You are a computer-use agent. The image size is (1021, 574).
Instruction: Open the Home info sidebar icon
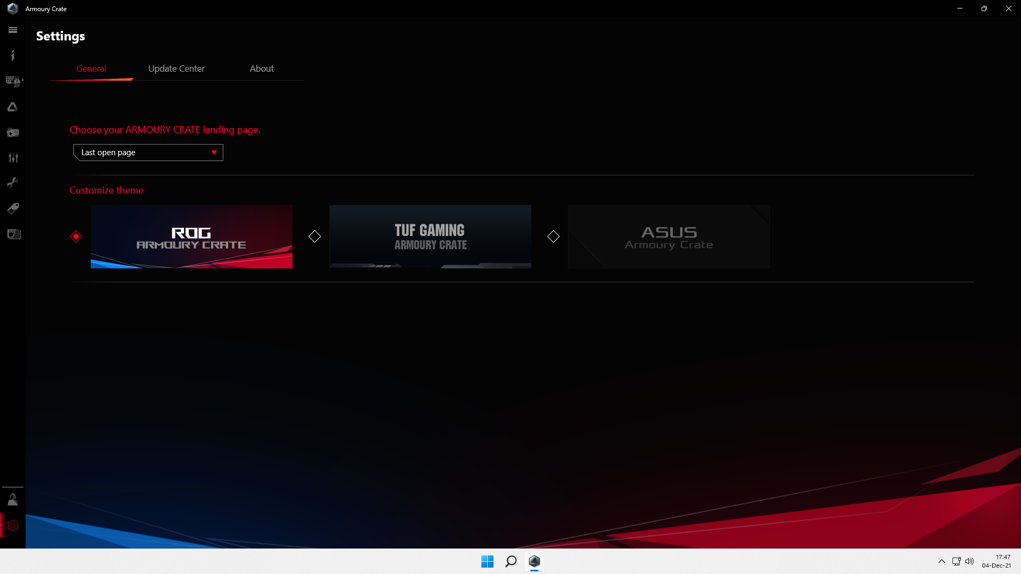pyautogui.click(x=13, y=55)
